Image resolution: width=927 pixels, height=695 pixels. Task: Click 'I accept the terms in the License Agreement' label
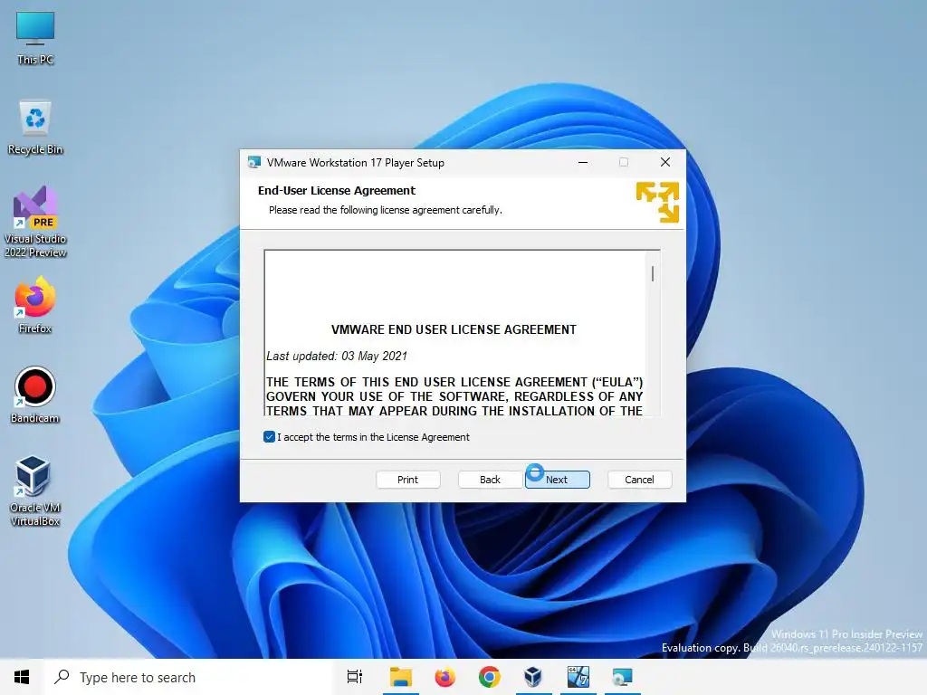point(373,437)
